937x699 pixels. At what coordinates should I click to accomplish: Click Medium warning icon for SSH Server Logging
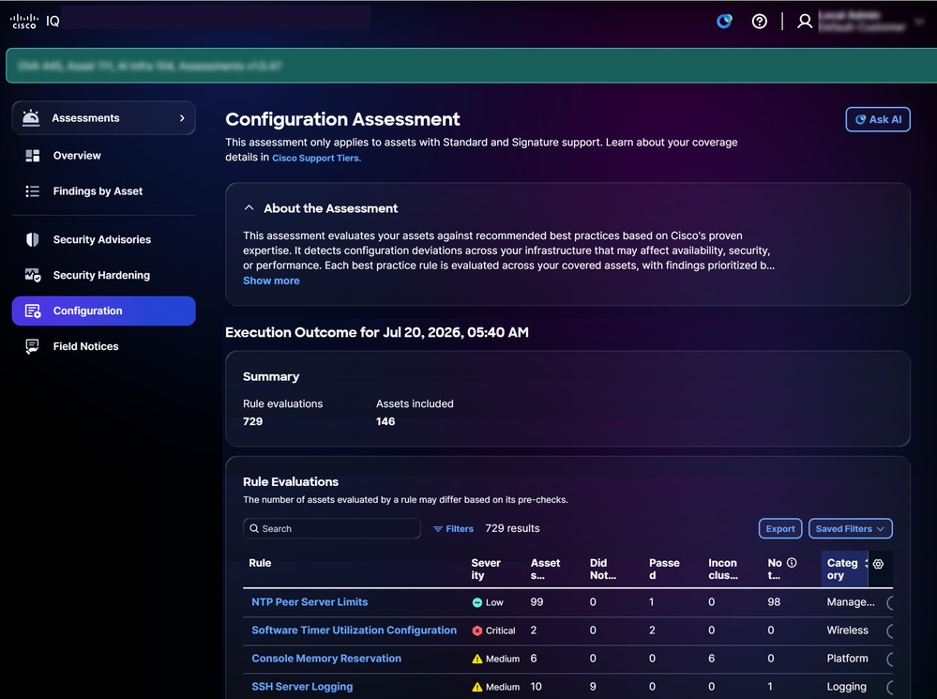tap(476, 687)
